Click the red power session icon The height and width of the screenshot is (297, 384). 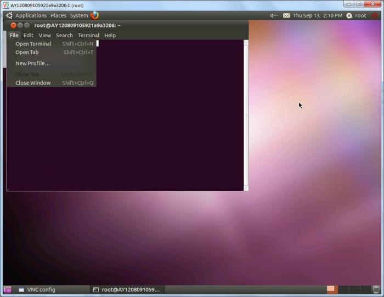pyautogui.click(x=375, y=15)
